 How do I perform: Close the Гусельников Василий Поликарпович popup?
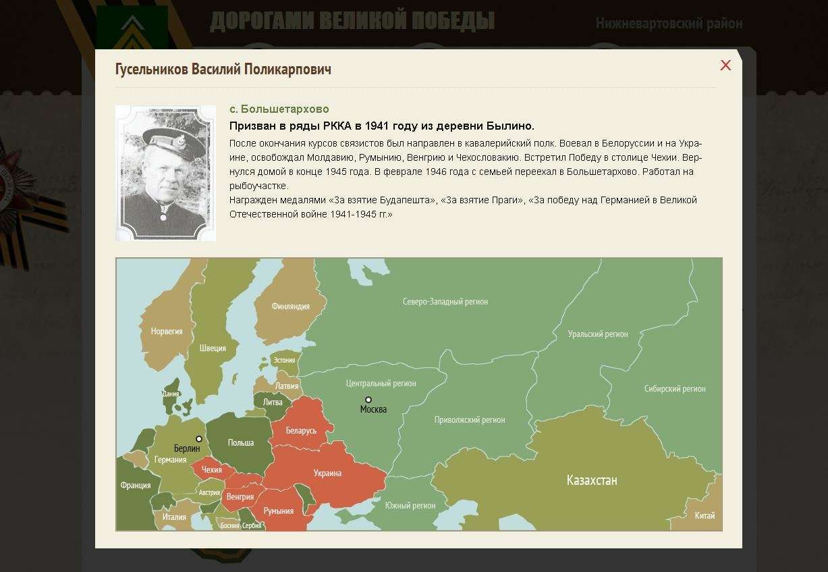pyautogui.click(x=725, y=65)
